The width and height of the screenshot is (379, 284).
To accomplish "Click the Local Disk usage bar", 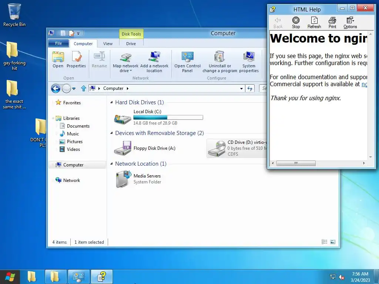I will coord(168,118).
